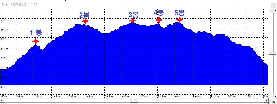Click the 2봉 red waypoint marker
The width and height of the screenshot is (277, 104).
(x=85, y=21)
